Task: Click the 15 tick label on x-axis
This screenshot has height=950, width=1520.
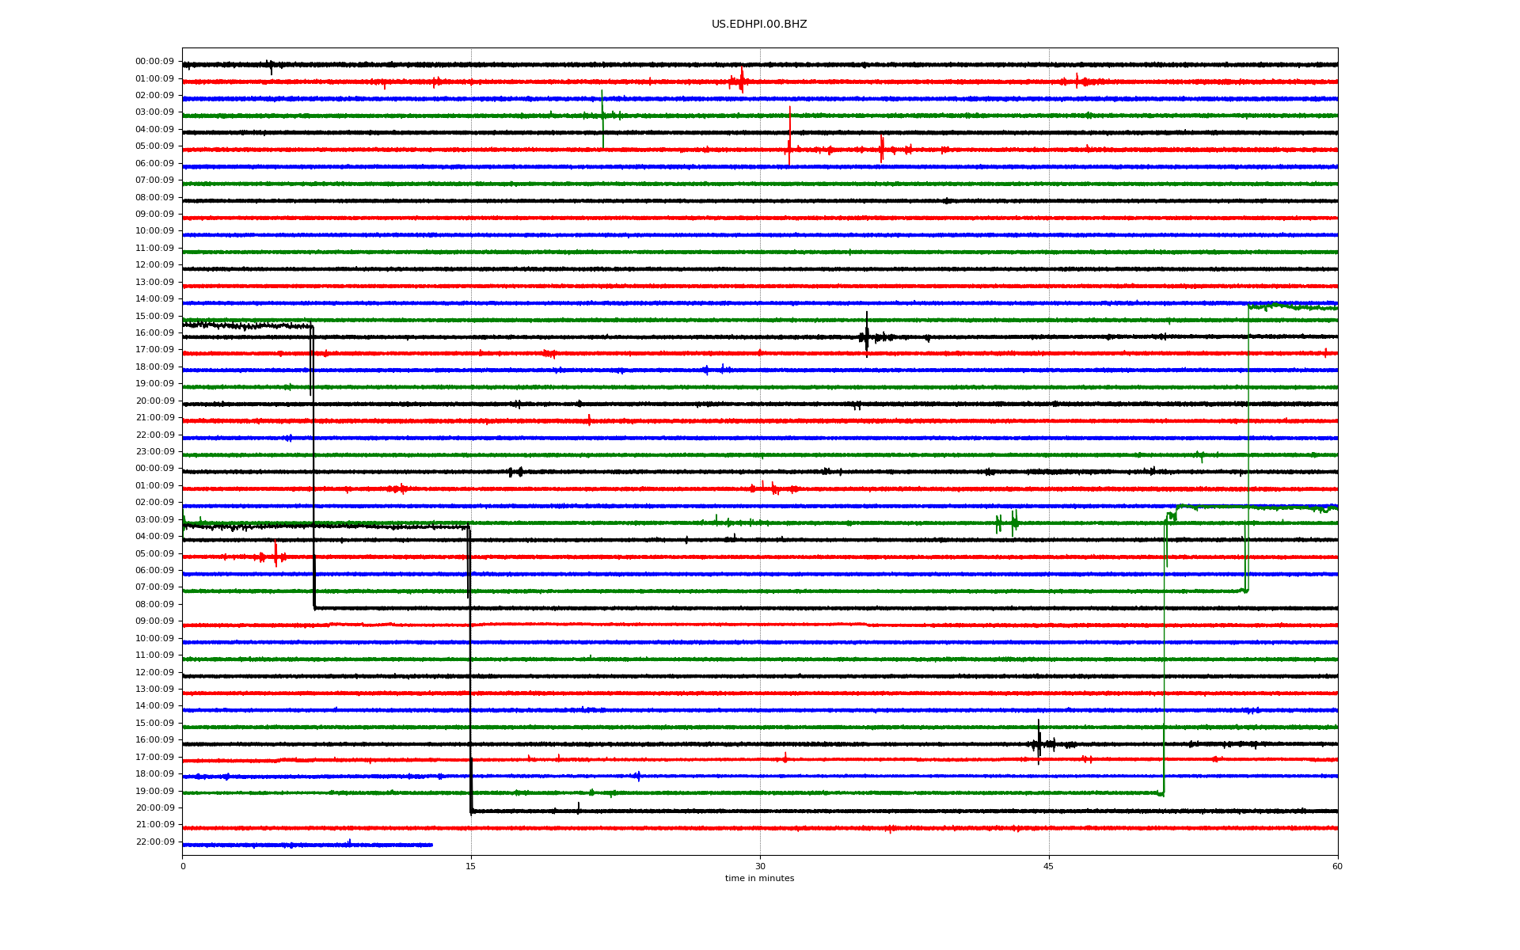Action: click(471, 866)
